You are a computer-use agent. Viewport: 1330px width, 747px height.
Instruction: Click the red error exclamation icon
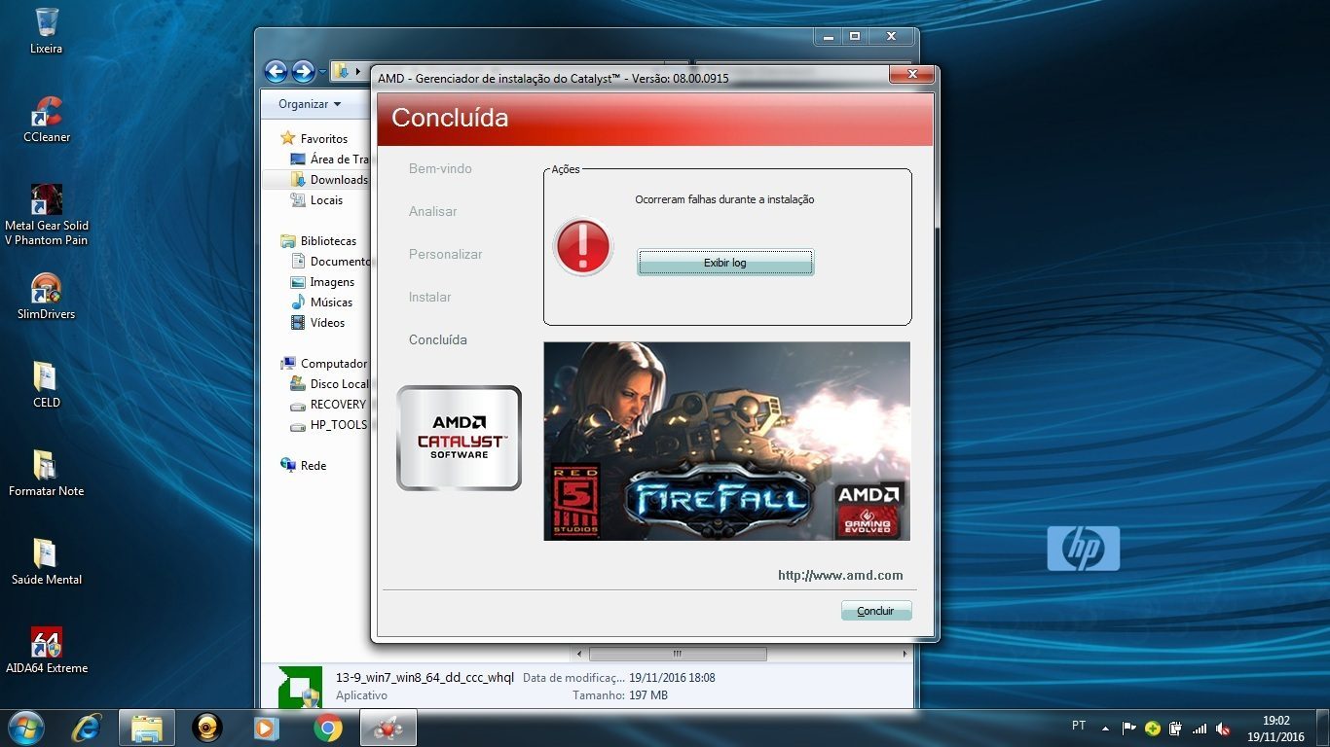click(x=582, y=247)
